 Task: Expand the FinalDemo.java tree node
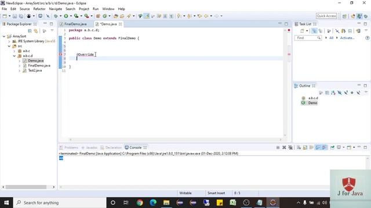(19, 65)
